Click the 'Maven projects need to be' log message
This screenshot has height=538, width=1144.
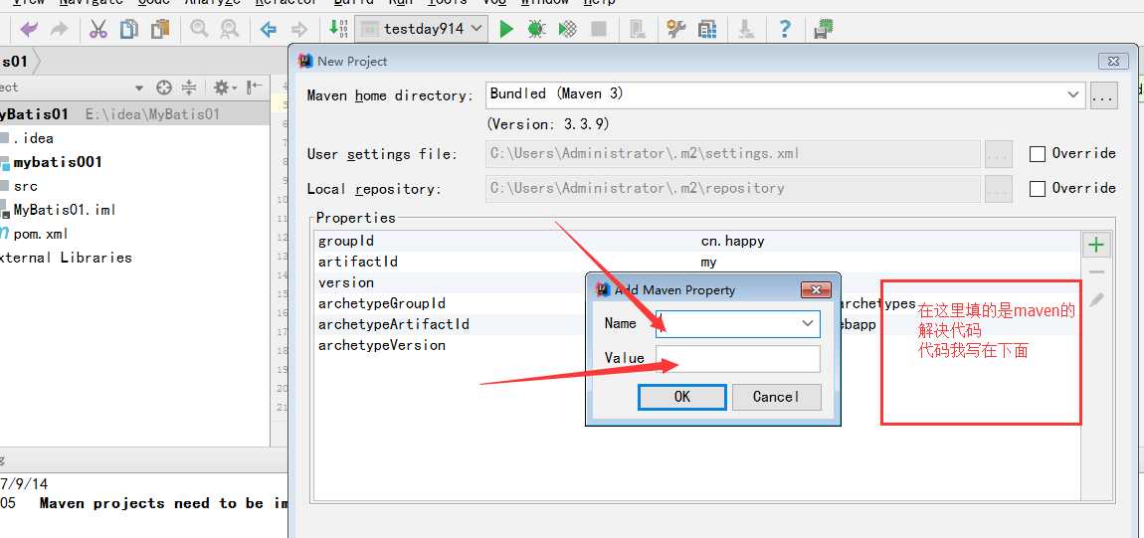coord(164,503)
